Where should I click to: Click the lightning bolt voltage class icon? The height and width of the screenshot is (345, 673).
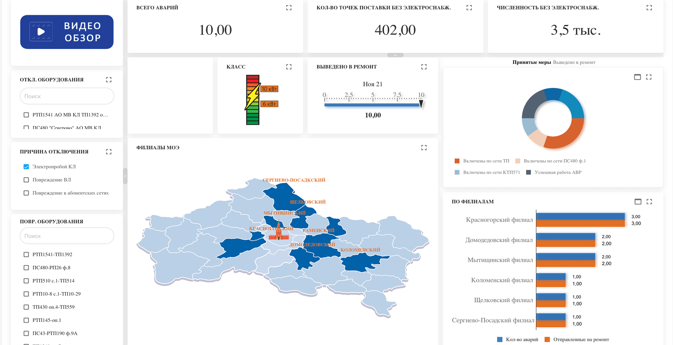(253, 96)
